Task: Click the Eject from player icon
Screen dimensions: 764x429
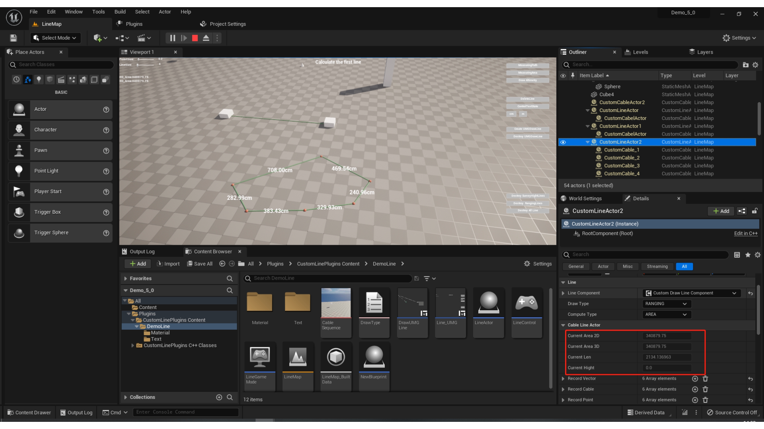Action: (x=206, y=38)
